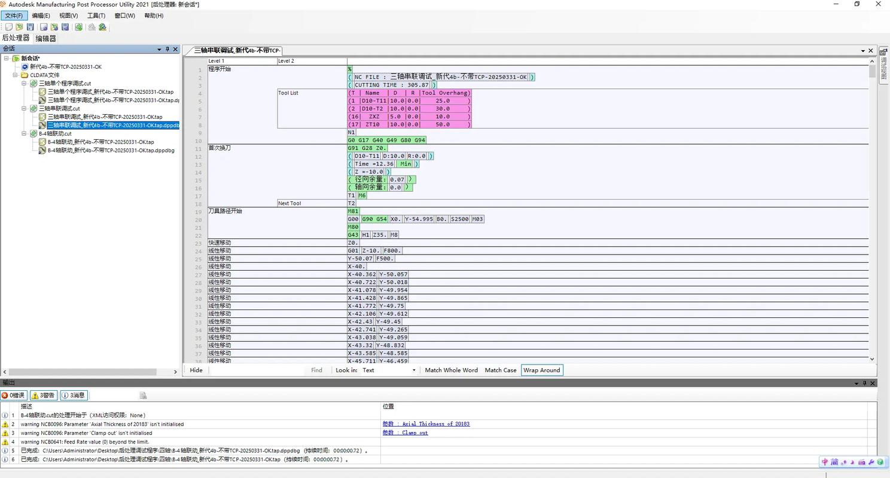Toggle the 0错误 errors filter

click(x=14, y=395)
